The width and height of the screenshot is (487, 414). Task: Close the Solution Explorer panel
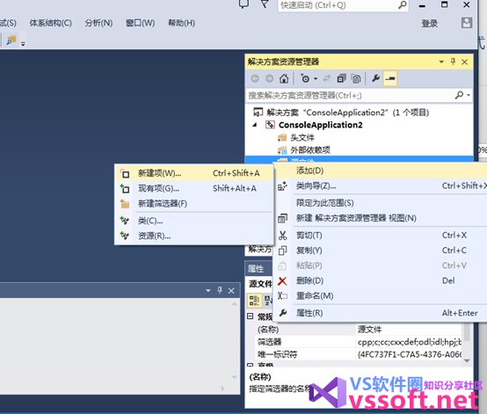465,62
